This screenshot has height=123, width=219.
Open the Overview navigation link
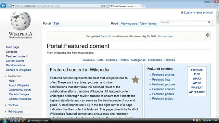tap(89, 60)
